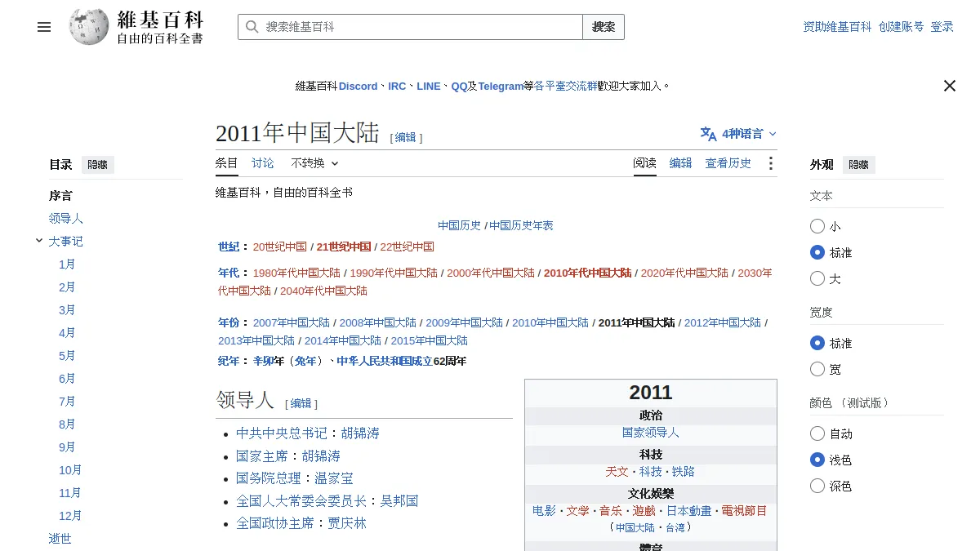Jump to 6月 in contents

(x=67, y=379)
